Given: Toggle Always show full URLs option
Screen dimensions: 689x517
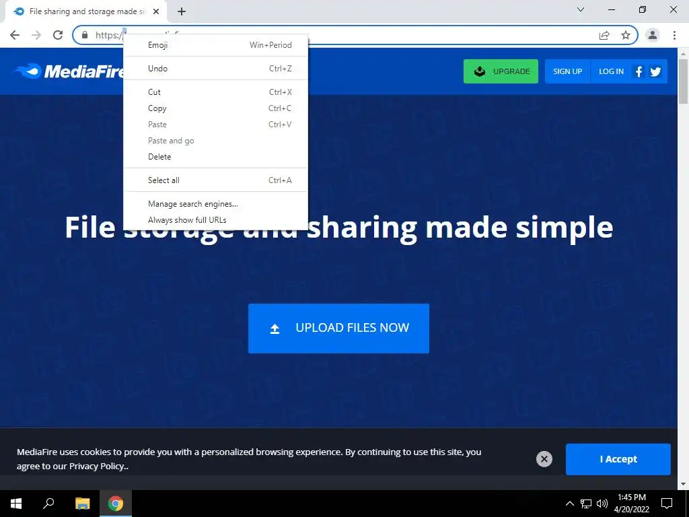Looking at the screenshot, I should click(x=215, y=220).
